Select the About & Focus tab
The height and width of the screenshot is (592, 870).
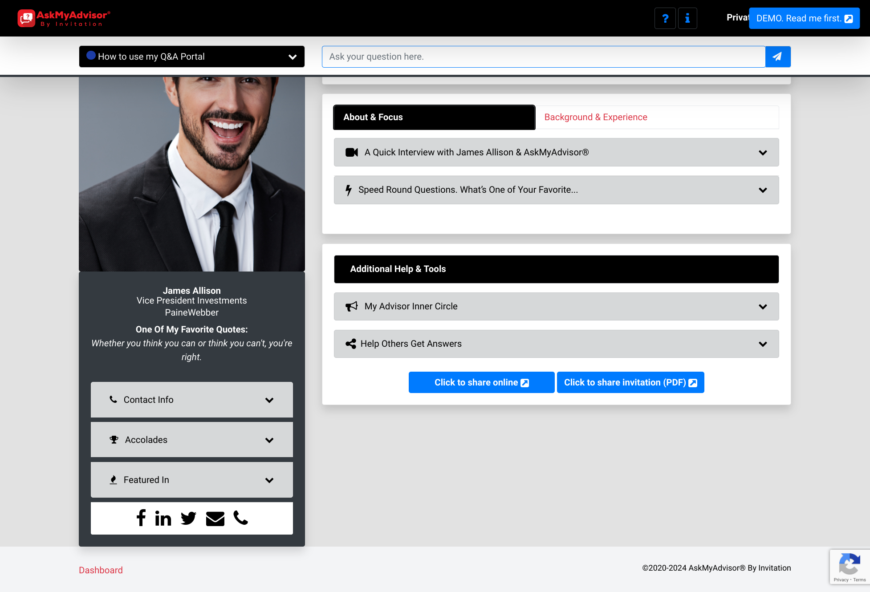434,117
